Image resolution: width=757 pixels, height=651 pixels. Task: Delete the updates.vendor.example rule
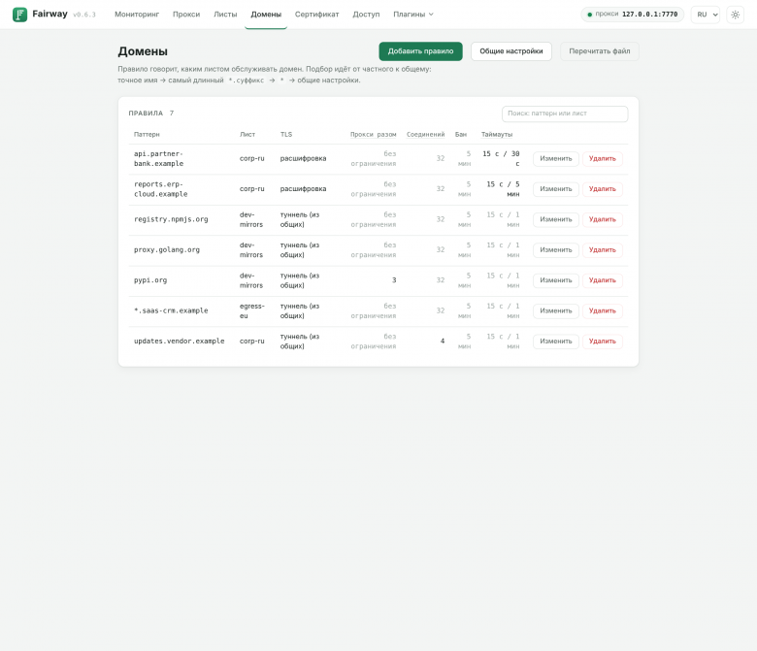(x=602, y=342)
